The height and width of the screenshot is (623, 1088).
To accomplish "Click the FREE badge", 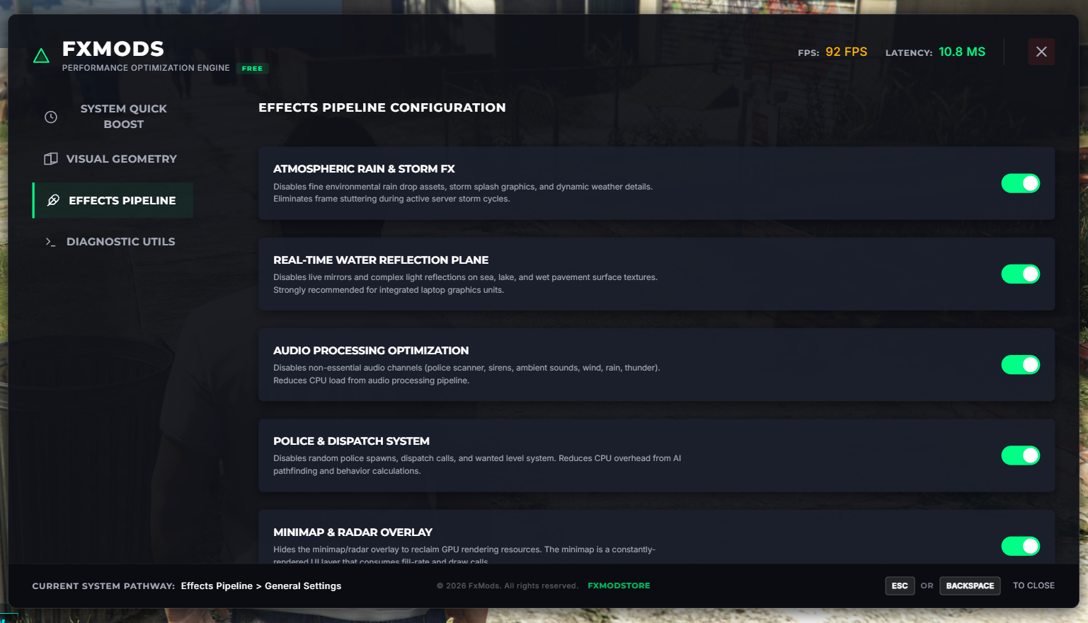I will (x=252, y=69).
